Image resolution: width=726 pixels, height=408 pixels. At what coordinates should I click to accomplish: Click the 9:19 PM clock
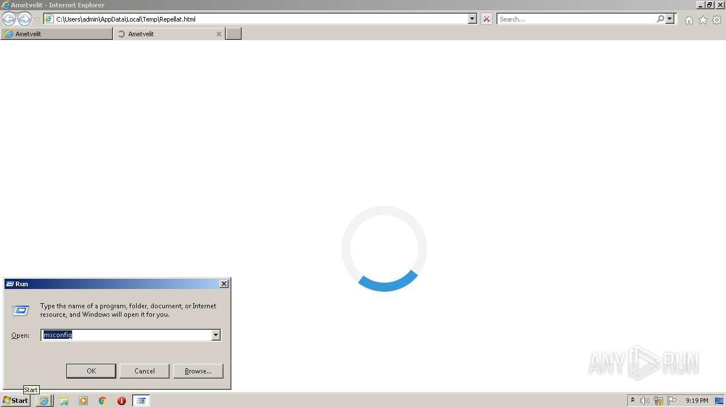(697, 401)
